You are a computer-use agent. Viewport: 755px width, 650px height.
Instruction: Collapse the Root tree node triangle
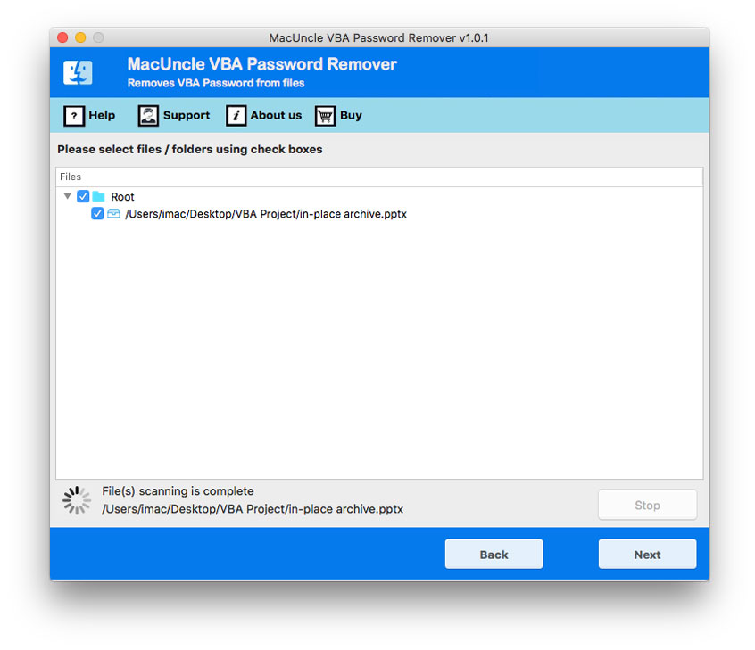(67, 197)
